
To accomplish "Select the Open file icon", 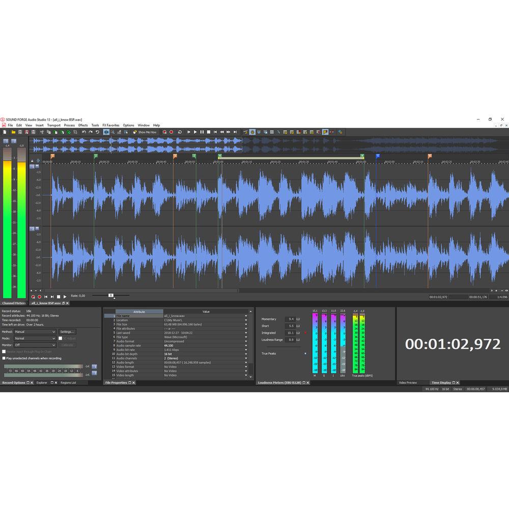I will tap(13, 132).
